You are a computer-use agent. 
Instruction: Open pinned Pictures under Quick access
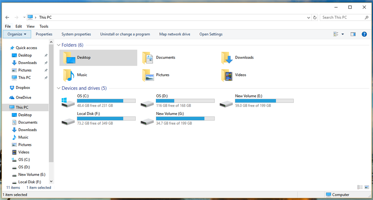25,70
